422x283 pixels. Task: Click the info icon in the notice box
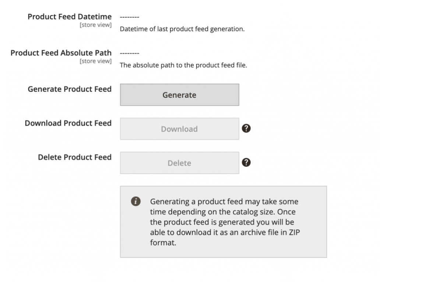136,201
